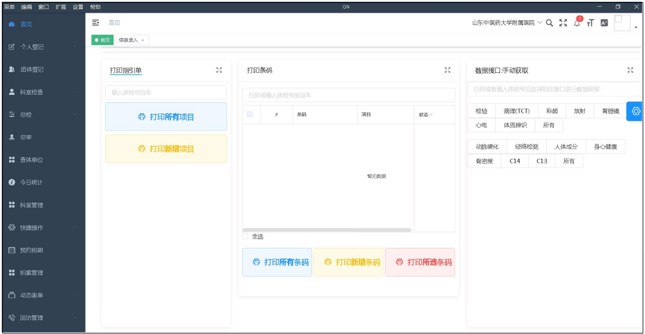Open the blue gear settings side button
Image resolution: width=645 pixels, height=334 pixels.
pyautogui.click(x=635, y=111)
